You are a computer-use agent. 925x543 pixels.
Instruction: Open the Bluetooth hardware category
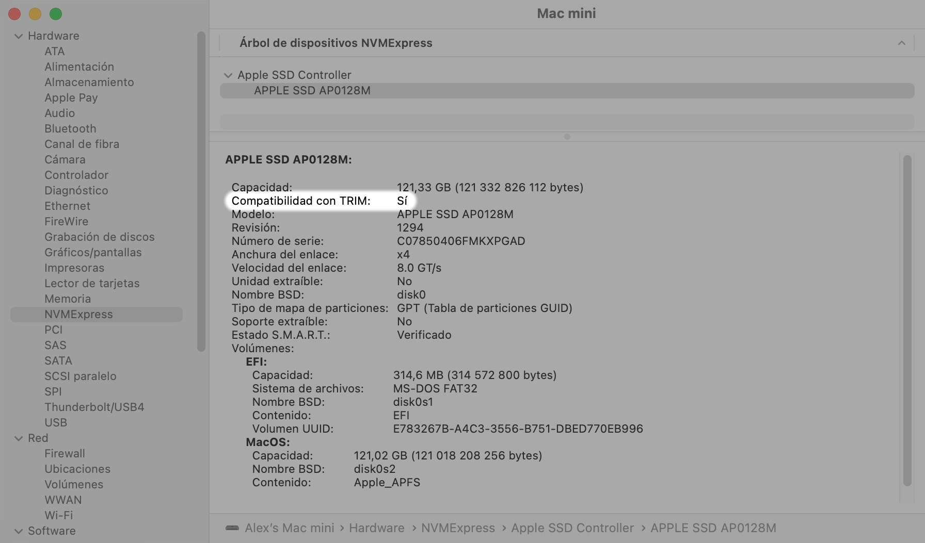point(70,129)
